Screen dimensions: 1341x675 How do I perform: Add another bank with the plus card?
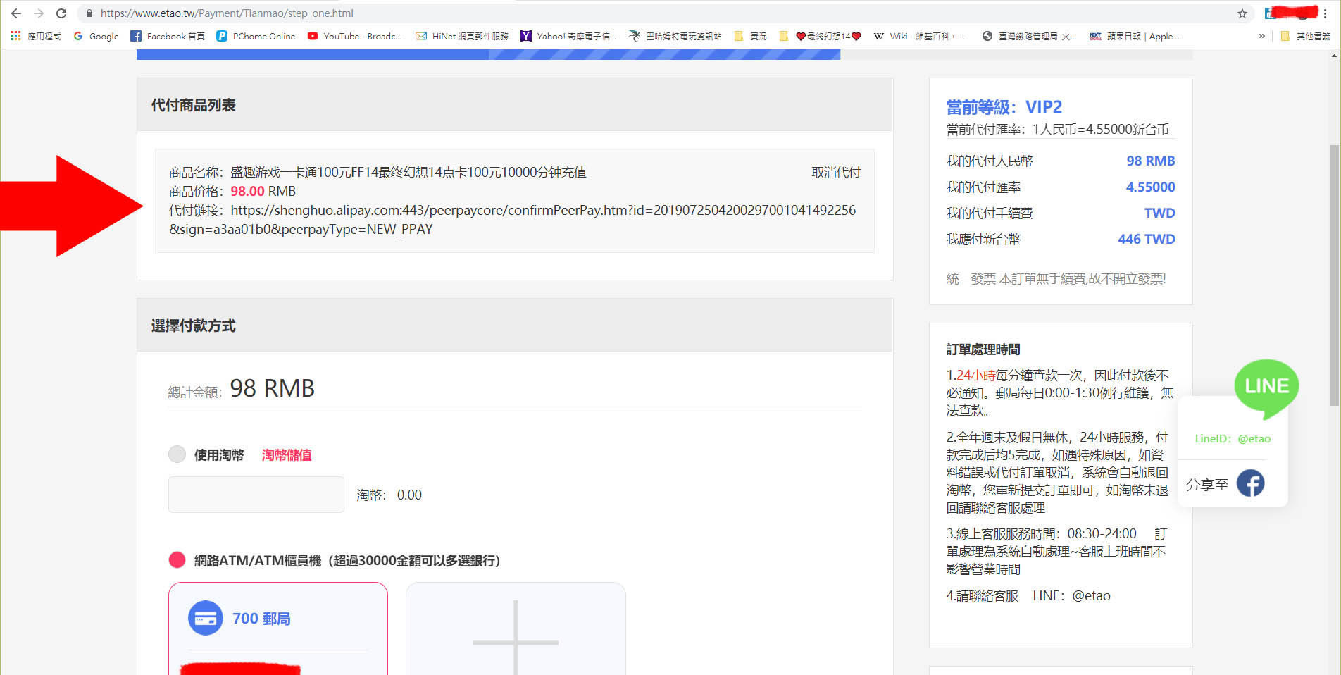(x=516, y=628)
